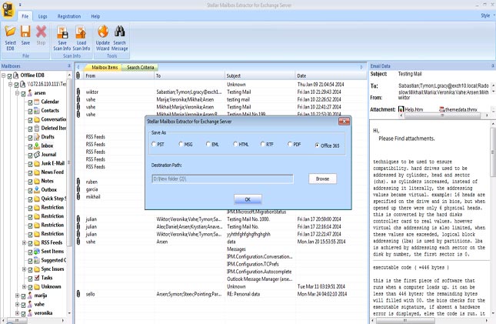
Task: Click the attachment paperclip on ruben row
Action: pos(78,182)
